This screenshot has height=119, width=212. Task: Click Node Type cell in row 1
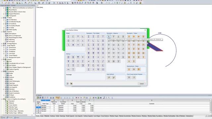[46, 106]
